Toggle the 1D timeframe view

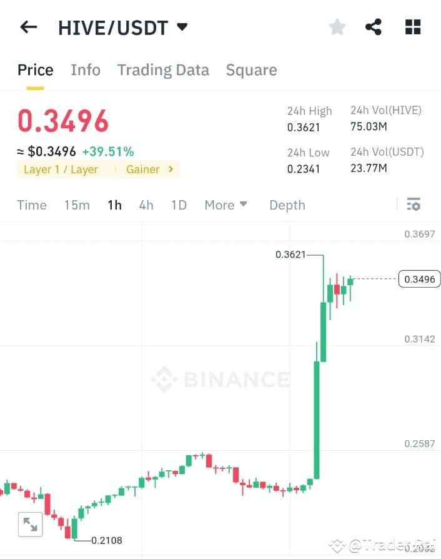179,204
